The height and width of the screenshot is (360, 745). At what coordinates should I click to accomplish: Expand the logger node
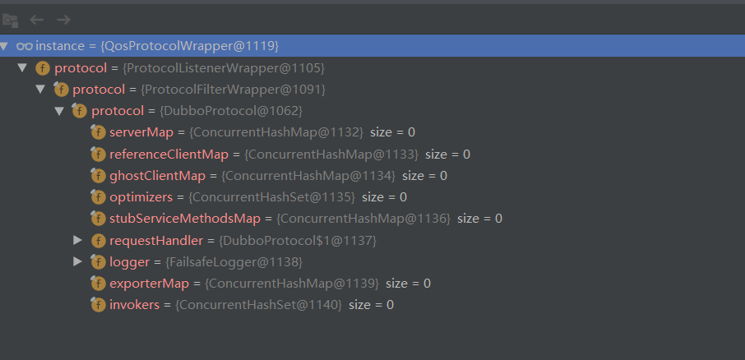78,261
